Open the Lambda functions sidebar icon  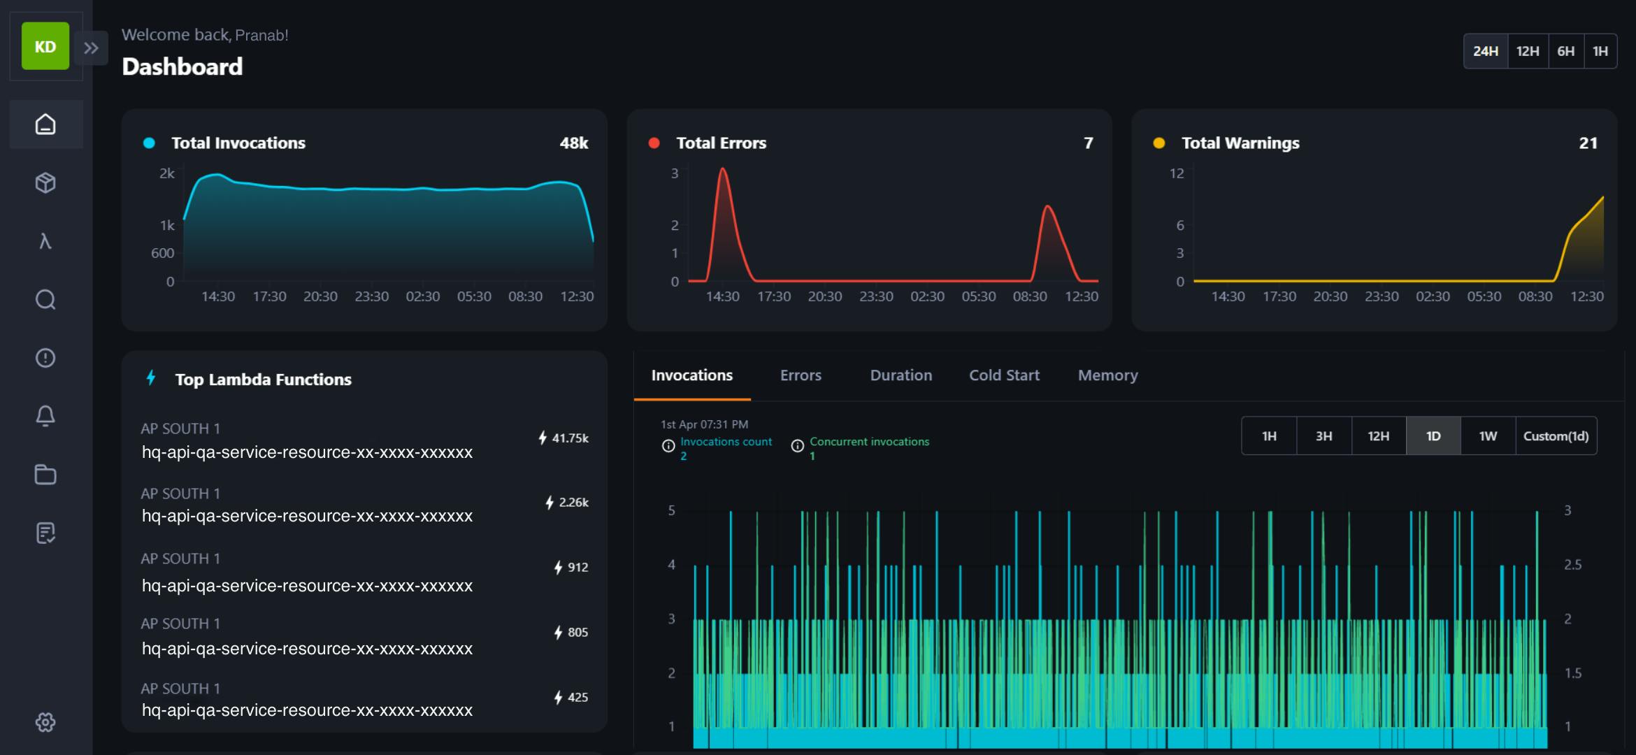(45, 241)
